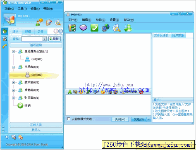196x150 pixels.
Task: Switch to the 文件发送板 tab
Action: pyautogui.click(x=161, y=36)
